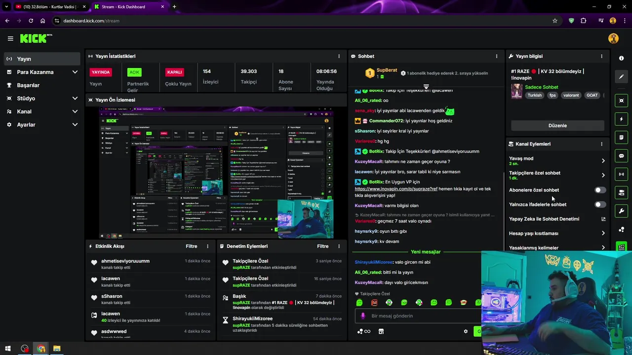The width and height of the screenshot is (632, 355).
Task: Open Yapay Zeka ile Sohbet Denetimi external link
Action: 603,219
